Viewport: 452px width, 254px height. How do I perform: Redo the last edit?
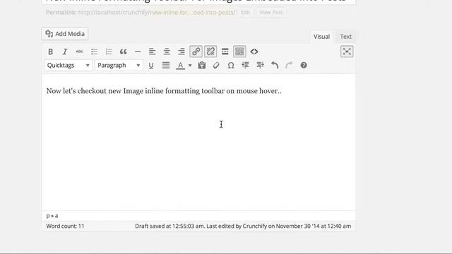(289, 66)
